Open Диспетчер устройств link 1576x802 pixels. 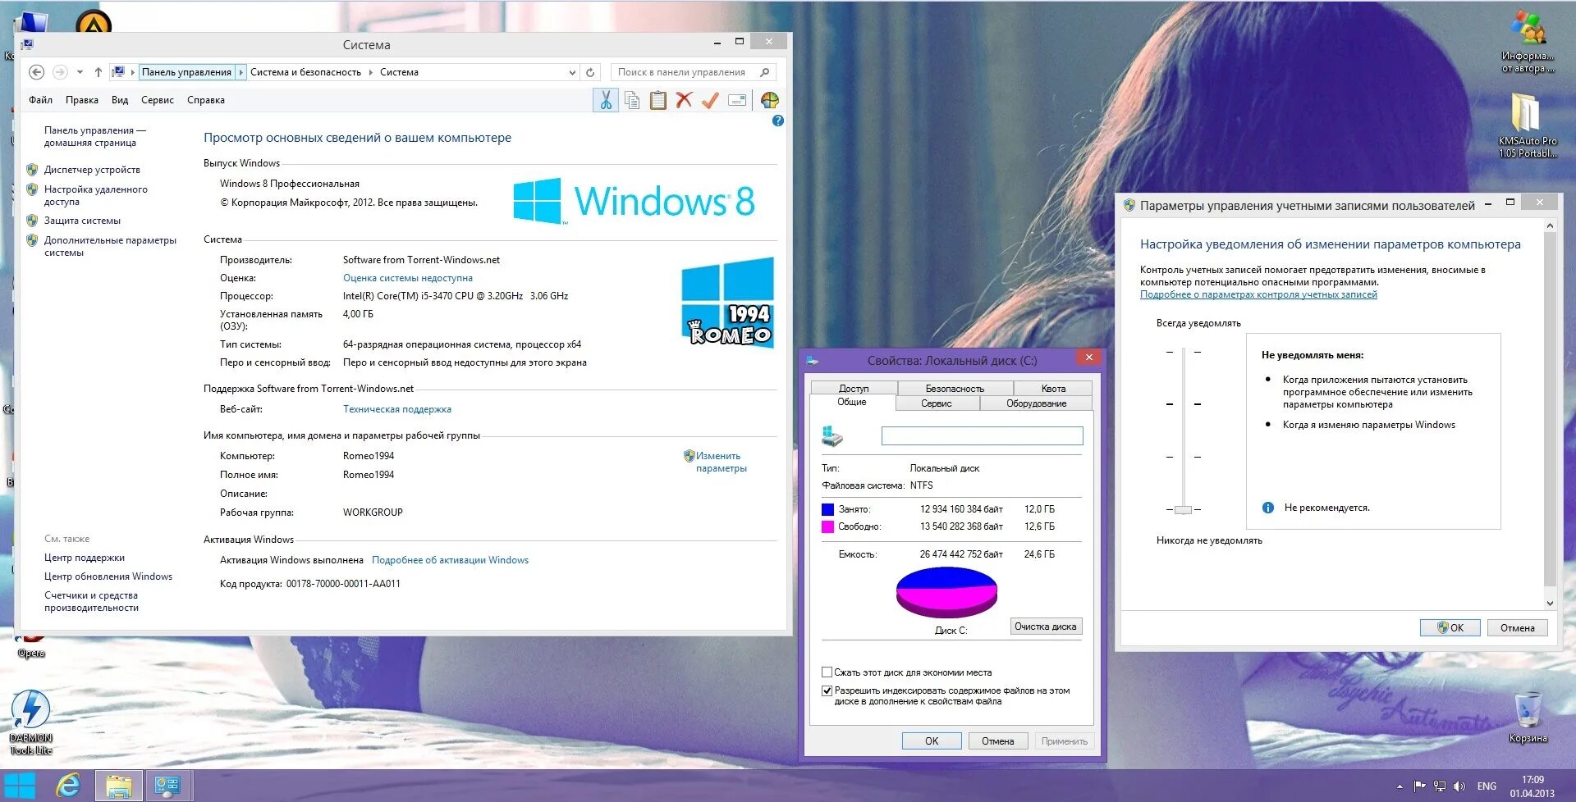click(x=92, y=170)
